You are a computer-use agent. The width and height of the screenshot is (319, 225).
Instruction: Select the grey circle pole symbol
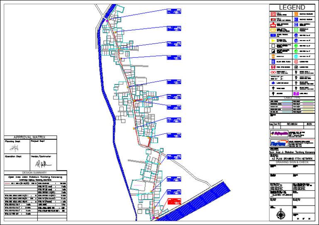coord(296,67)
